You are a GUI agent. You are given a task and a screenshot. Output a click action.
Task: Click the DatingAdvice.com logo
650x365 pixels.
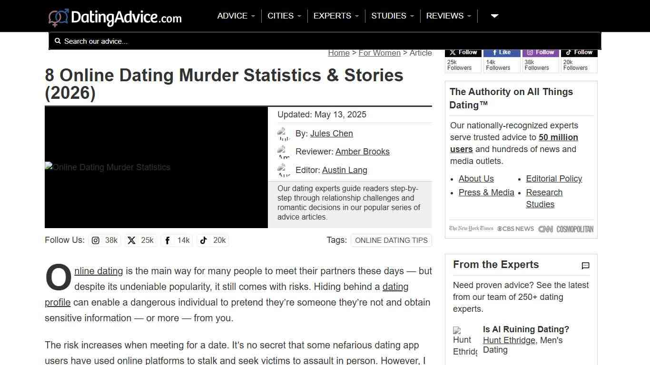[114, 16]
